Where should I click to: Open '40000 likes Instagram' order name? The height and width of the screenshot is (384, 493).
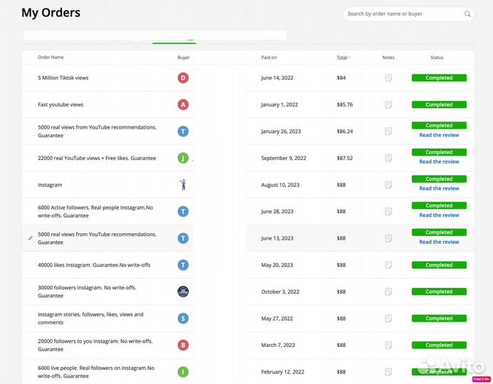94,265
